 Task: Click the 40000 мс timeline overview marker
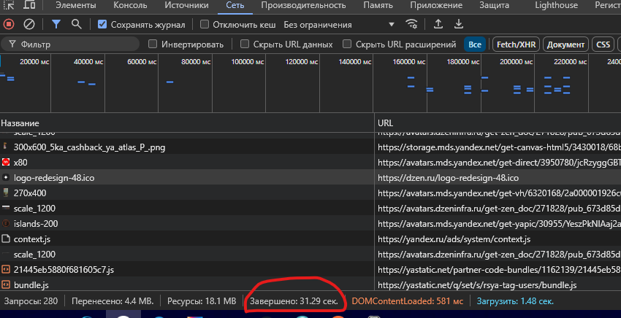tap(88, 62)
